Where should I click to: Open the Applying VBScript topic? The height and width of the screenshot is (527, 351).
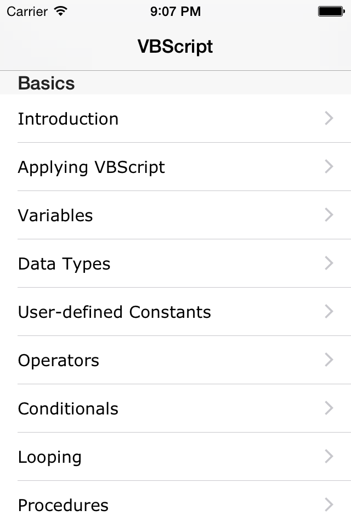91,167
